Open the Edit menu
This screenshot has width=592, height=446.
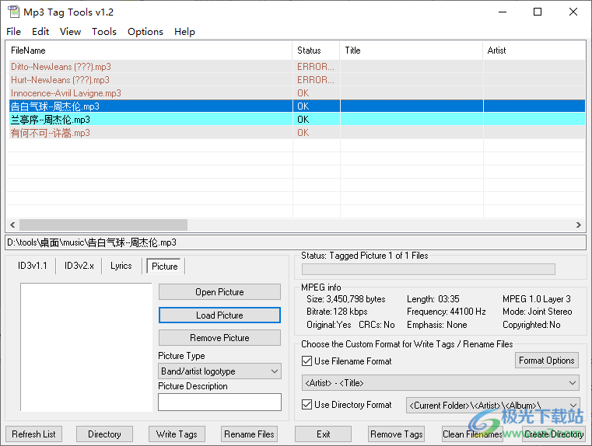pos(40,32)
